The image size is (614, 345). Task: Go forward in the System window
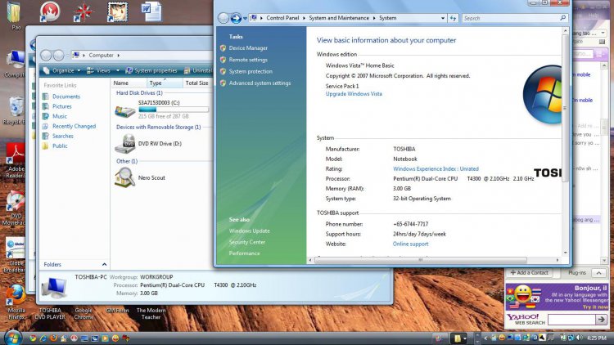(236, 18)
